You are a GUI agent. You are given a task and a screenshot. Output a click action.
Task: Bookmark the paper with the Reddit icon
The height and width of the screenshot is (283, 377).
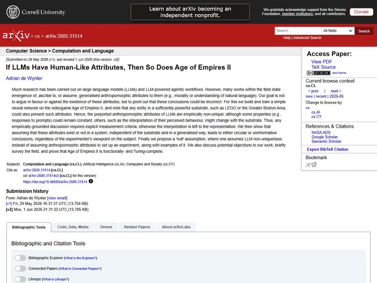coord(314,165)
